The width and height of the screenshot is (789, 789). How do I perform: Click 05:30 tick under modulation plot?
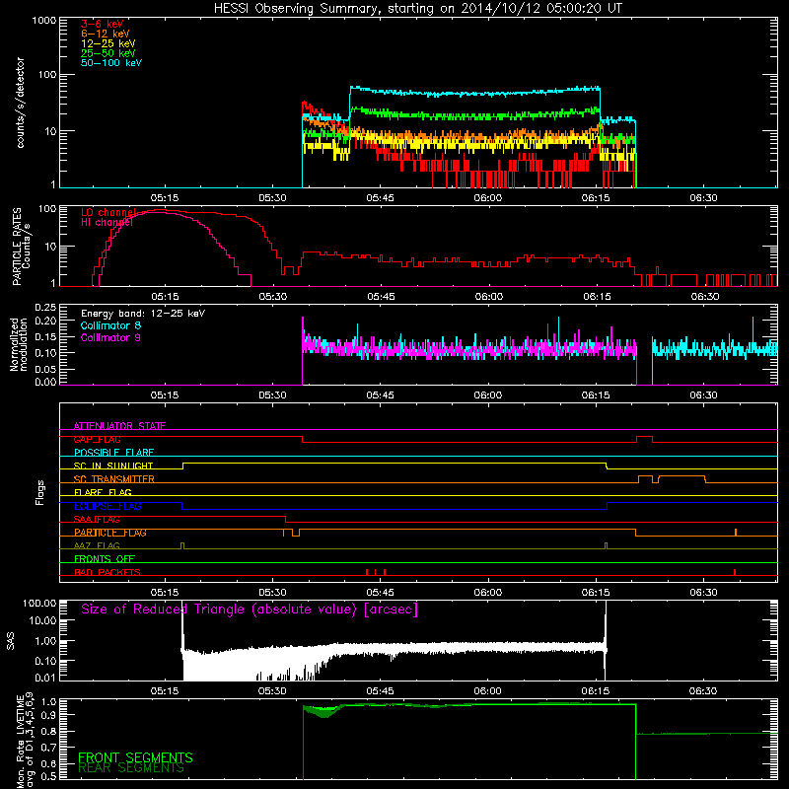(x=273, y=395)
